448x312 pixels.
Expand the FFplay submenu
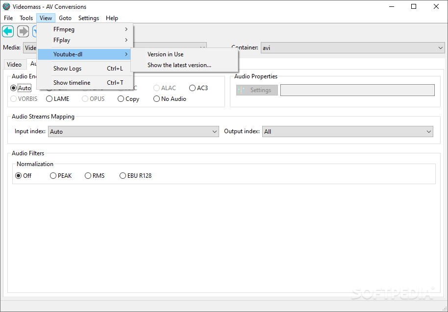pyautogui.click(x=85, y=40)
